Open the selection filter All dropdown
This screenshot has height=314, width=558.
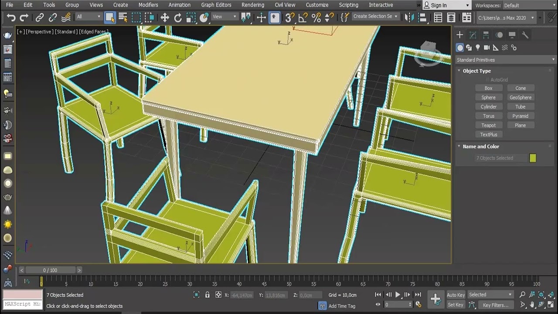88,17
